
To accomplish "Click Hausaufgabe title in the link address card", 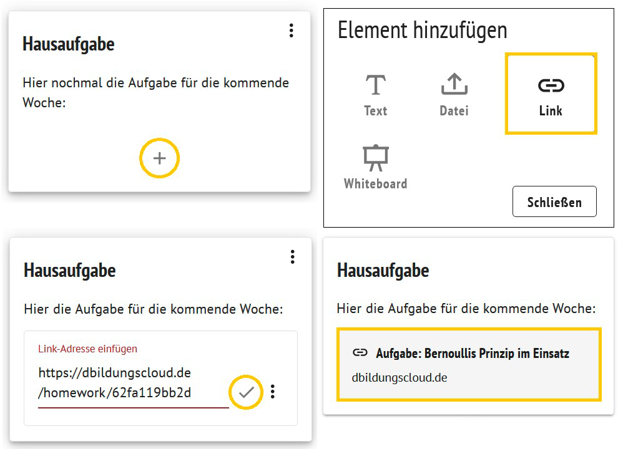I will point(70,270).
